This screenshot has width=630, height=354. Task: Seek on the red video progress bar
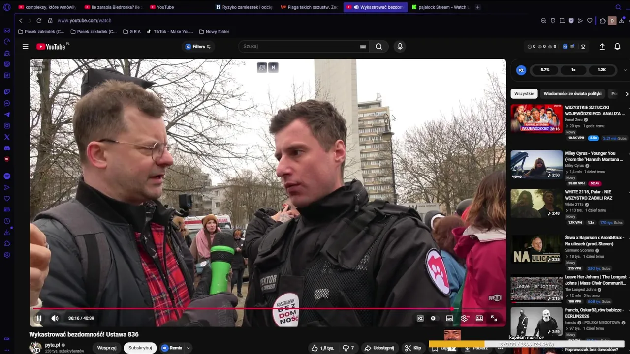click(x=268, y=309)
